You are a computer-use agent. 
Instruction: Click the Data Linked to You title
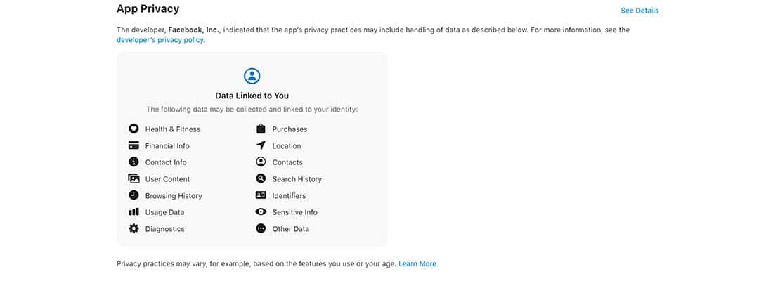click(x=252, y=96)
